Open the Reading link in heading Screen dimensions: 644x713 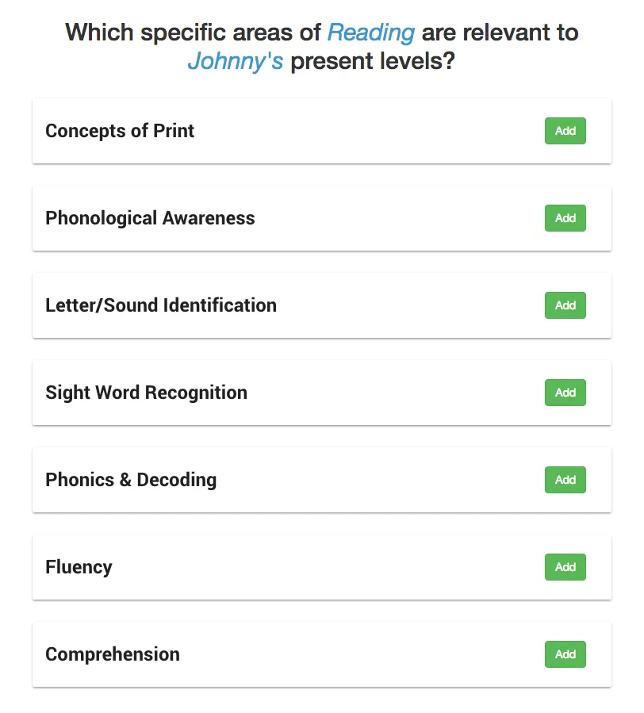[x=370, y=33]
